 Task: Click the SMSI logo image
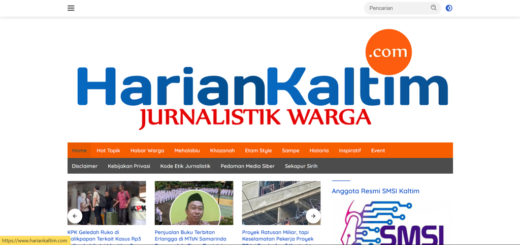click(x=393, y=222)
